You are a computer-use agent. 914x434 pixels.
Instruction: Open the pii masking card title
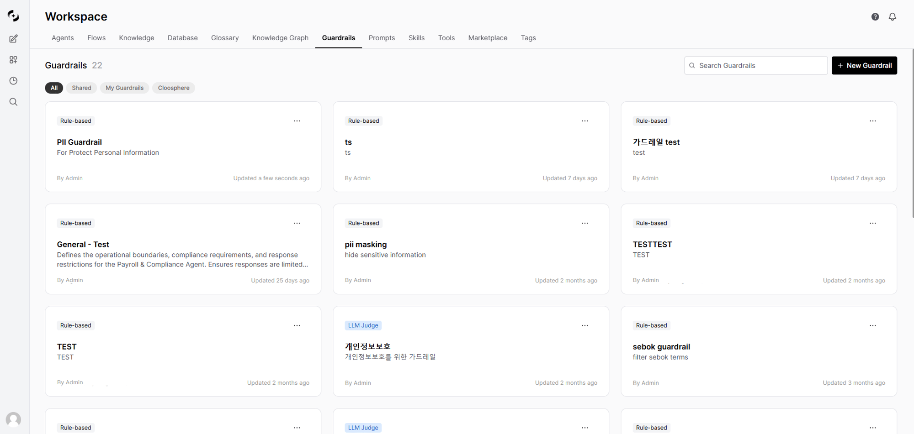(x=366, y=245)
